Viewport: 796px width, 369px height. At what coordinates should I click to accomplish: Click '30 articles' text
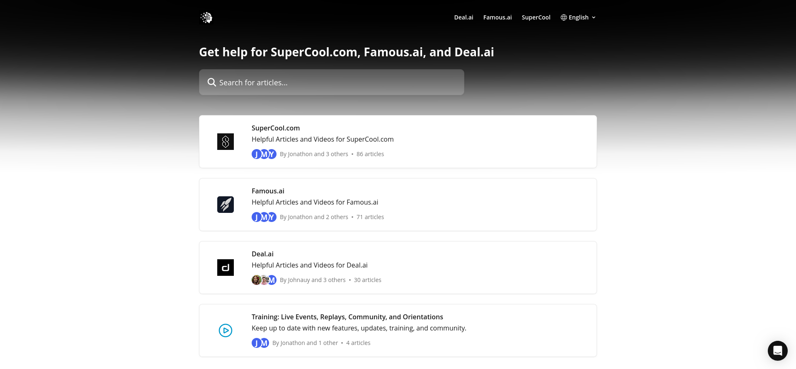368,280
